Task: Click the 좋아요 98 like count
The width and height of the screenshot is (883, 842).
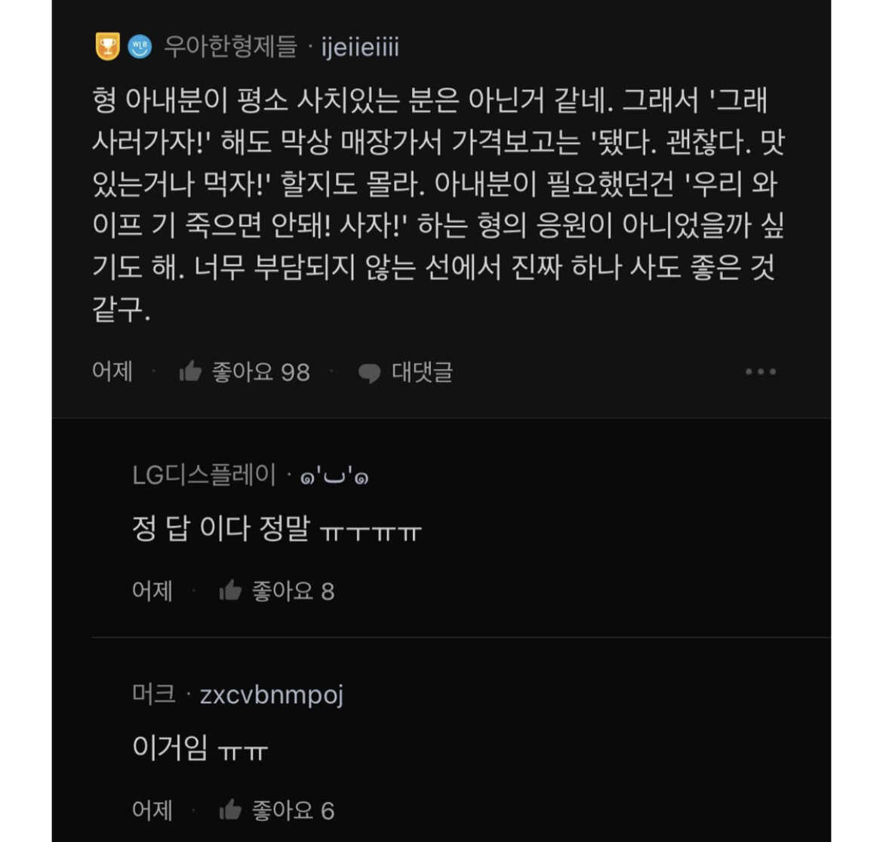Action: tap(260, 372)
